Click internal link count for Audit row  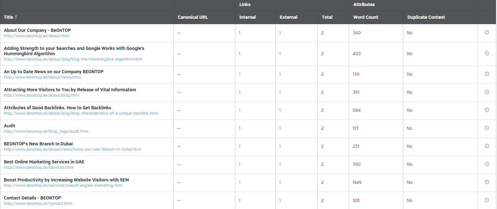(x=239, y=128)
